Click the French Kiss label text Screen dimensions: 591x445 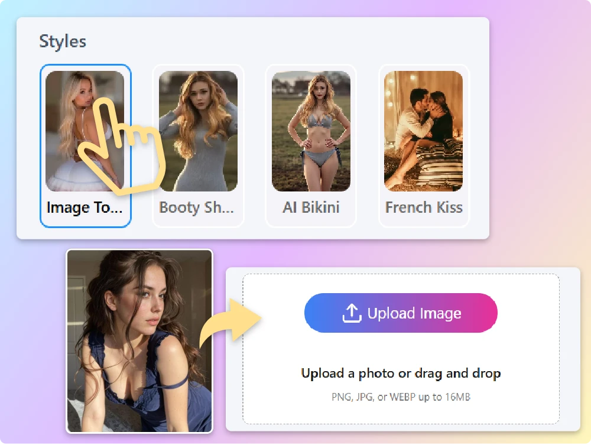424,207
